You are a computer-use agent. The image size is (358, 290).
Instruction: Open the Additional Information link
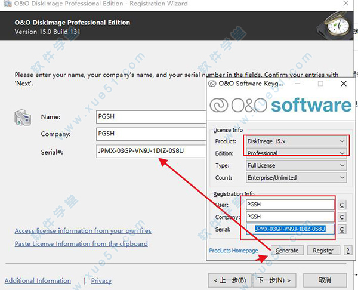click(38, 280)
